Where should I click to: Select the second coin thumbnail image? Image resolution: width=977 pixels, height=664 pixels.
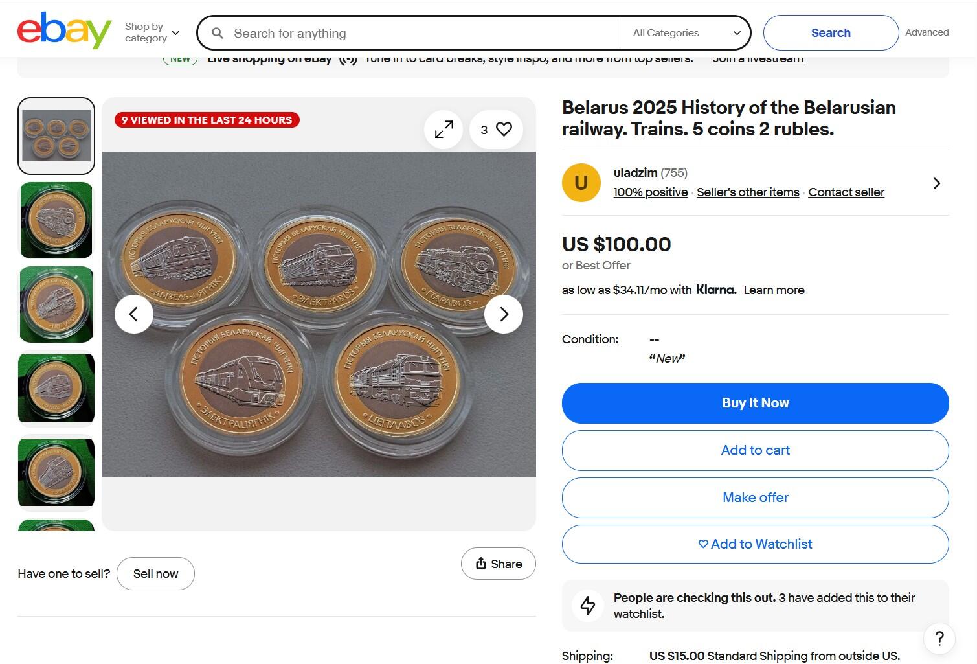tap(56, 220)
